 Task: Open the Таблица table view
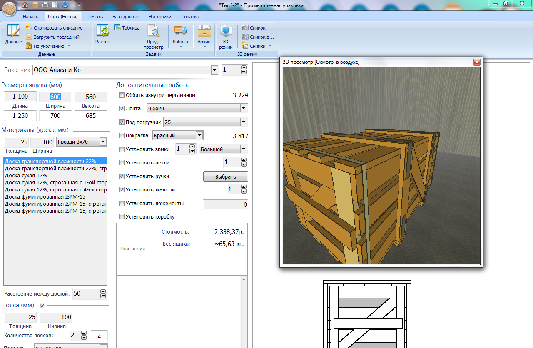pos(127,27)
